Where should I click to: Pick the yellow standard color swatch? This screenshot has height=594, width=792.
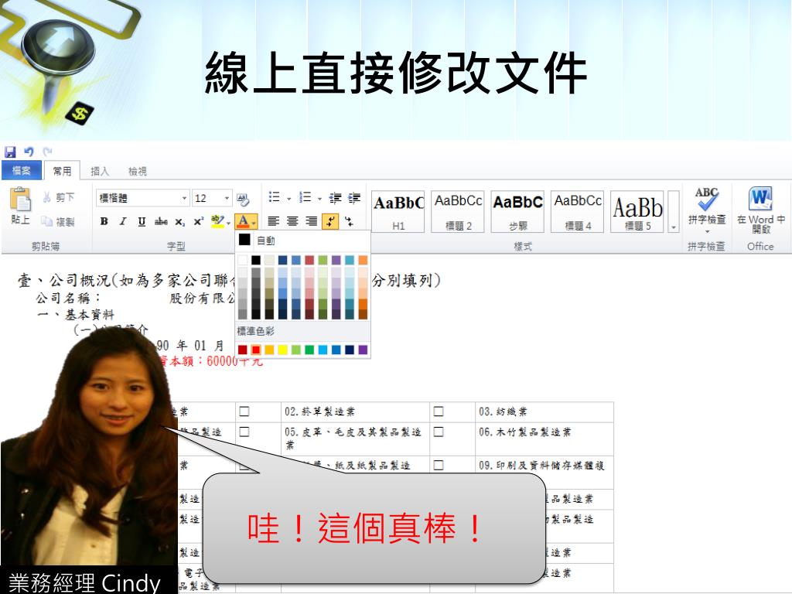pyautogui.click(x=283, y=350)
